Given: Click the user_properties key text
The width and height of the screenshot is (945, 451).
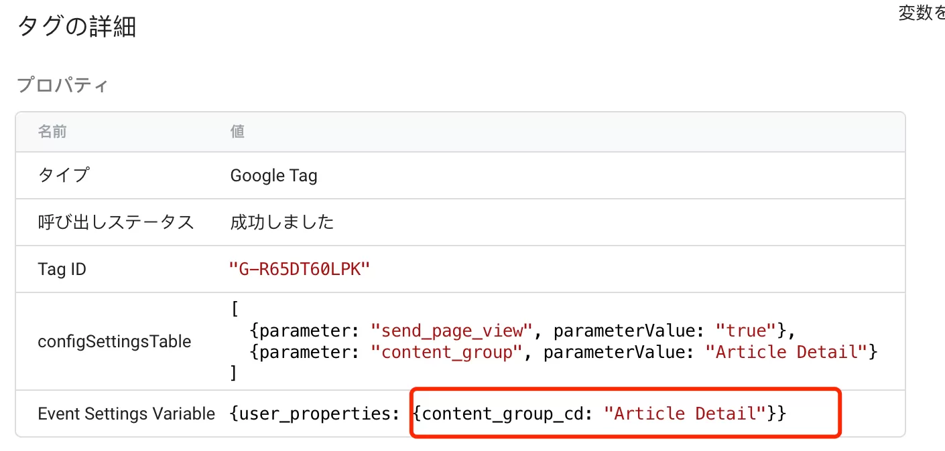Looking at the screenshot, I should [315, 414].
